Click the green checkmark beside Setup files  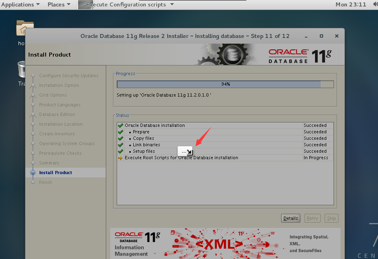[x=120, y=151]
